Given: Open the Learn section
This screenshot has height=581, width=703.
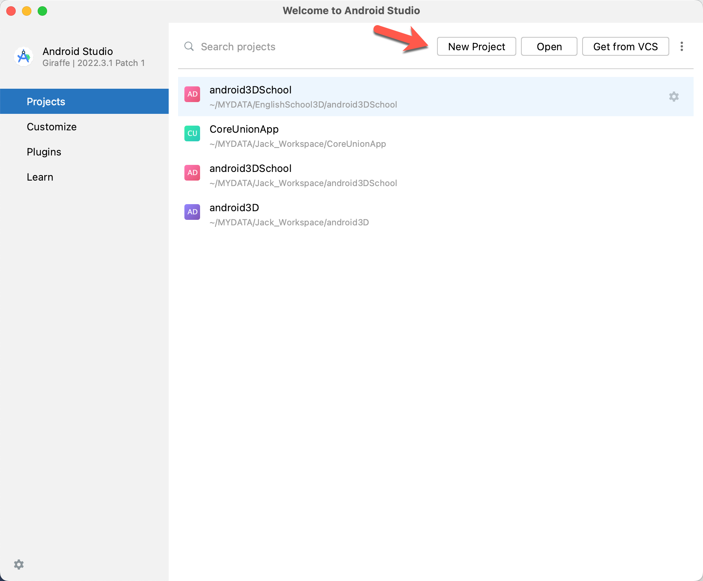Looking at the screenshot, I should tap(84, 177).
